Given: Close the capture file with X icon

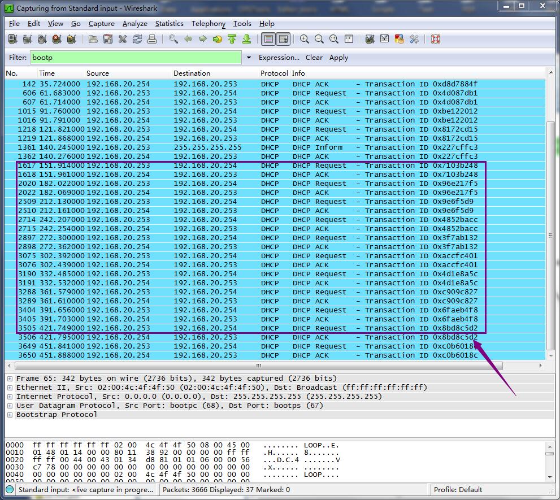Looking at the screenshot, I should [x=123, y=39].
